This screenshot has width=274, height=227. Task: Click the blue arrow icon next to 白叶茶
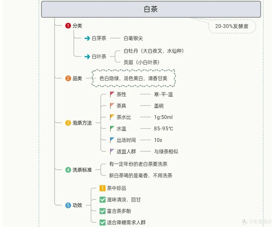(x=87, y=56)
